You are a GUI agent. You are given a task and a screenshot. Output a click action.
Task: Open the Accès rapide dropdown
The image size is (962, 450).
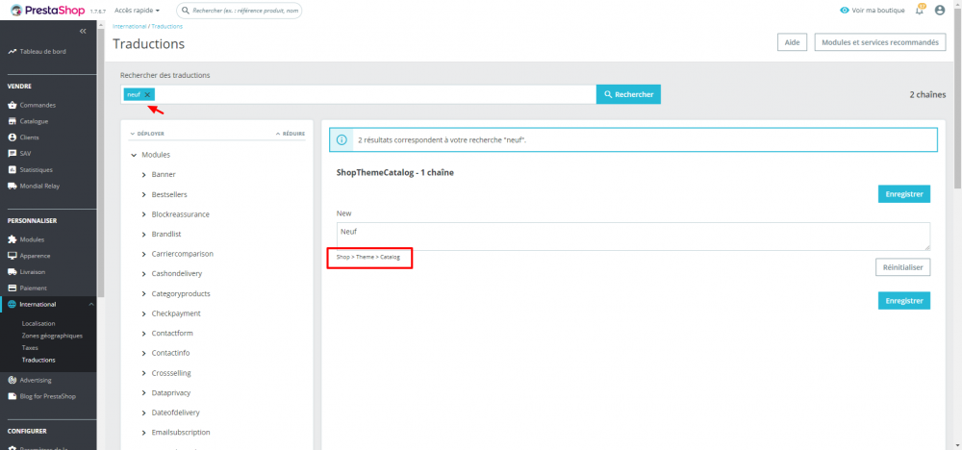click(x=137, y=11)
